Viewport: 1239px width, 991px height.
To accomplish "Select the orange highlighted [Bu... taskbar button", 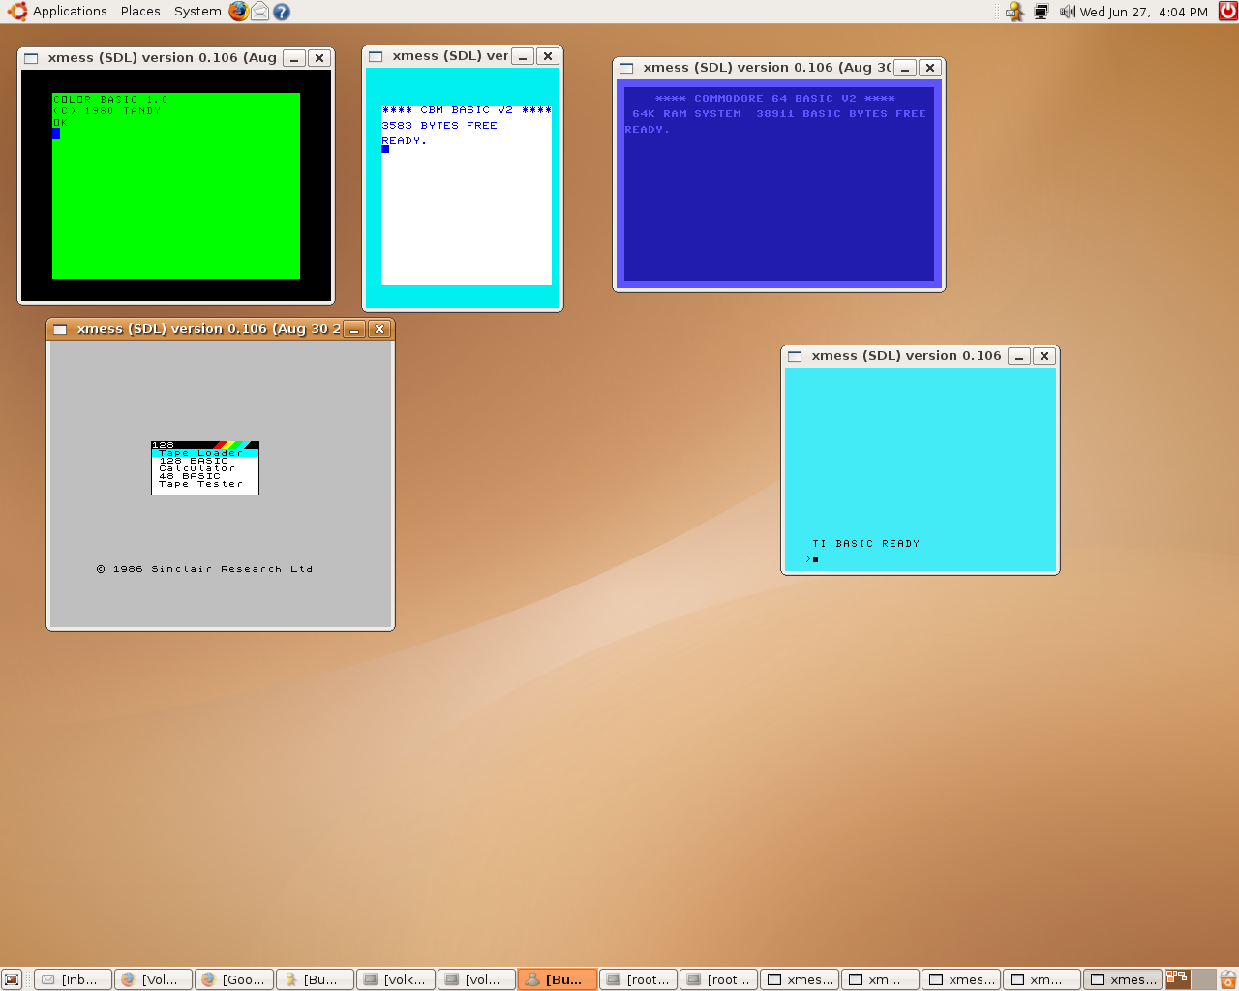I will (x=558, y=979).
